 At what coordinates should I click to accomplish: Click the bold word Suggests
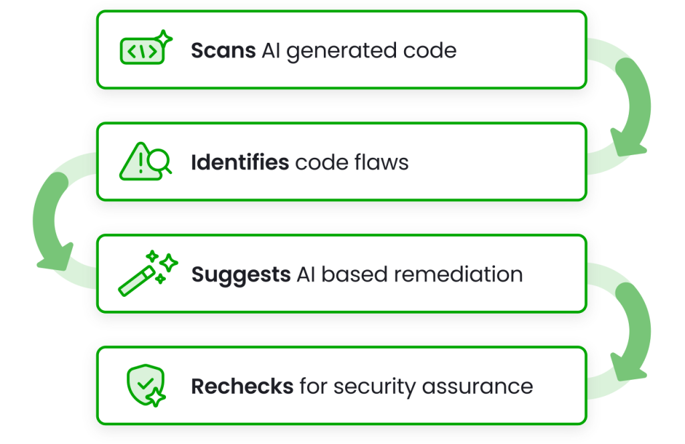[x=241, y=274]
